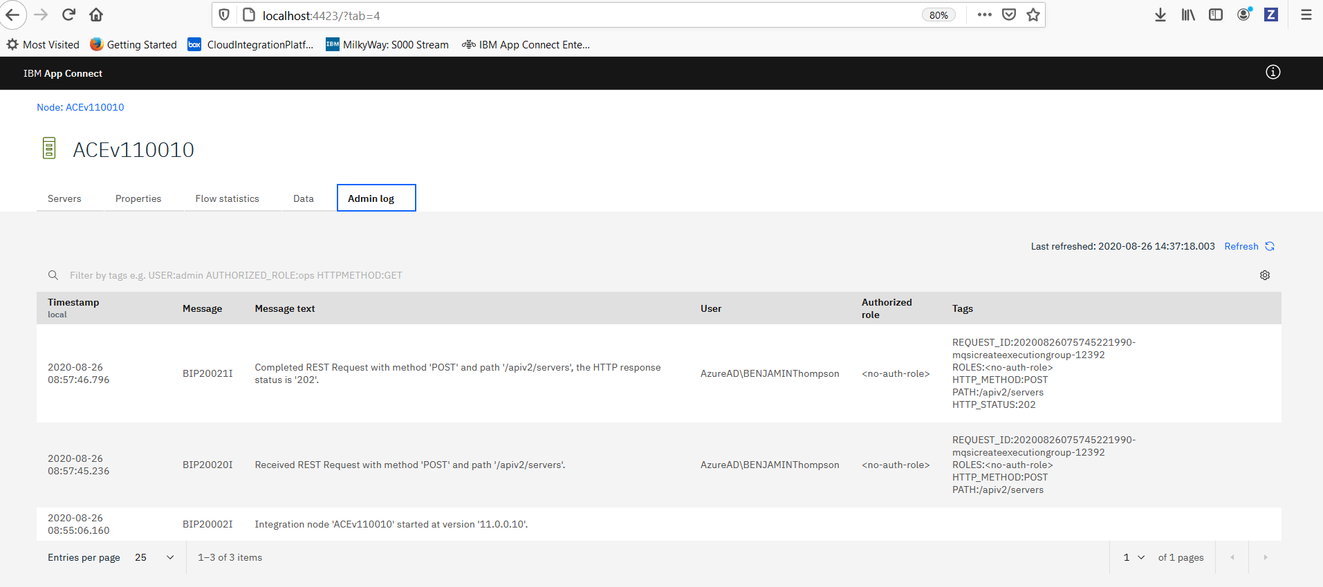Click the timestamp 2020-08-26 08:55:06.160
The height and width of the screenshot is (587, 1323).
click(x=79, y=524)
